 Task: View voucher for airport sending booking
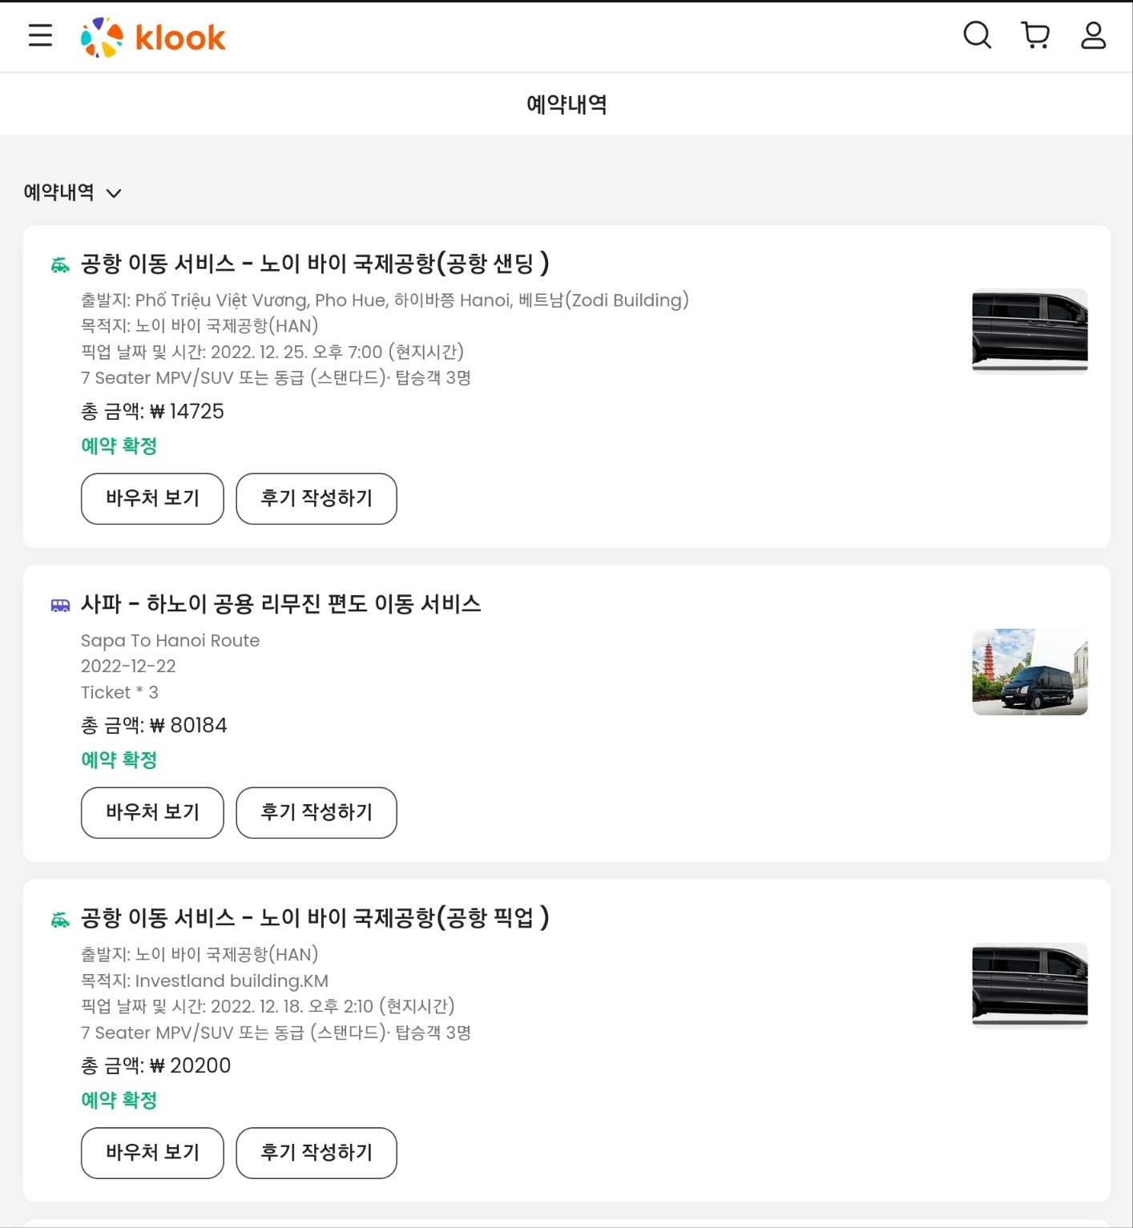pos(152,498)
